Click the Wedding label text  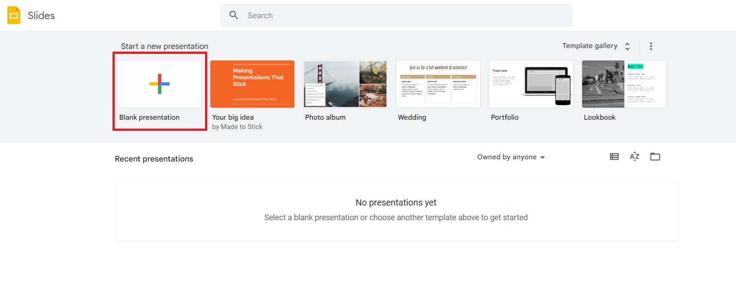[x=412, y=117]
